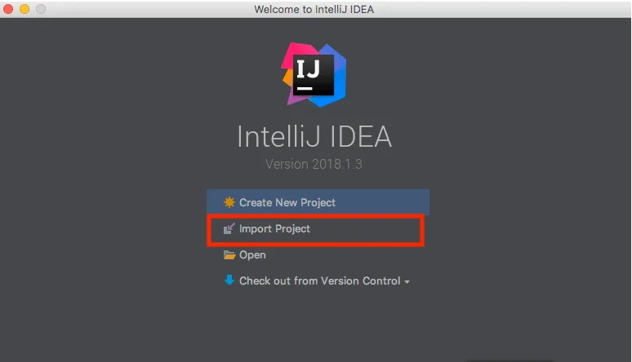632x362 pixels.
Task: Click the large IntelliJ IDEA heading
Action: click(x=314, y=137)
